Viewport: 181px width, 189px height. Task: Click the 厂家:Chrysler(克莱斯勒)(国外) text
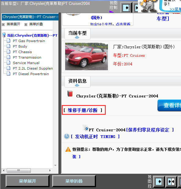click(144, 47)
